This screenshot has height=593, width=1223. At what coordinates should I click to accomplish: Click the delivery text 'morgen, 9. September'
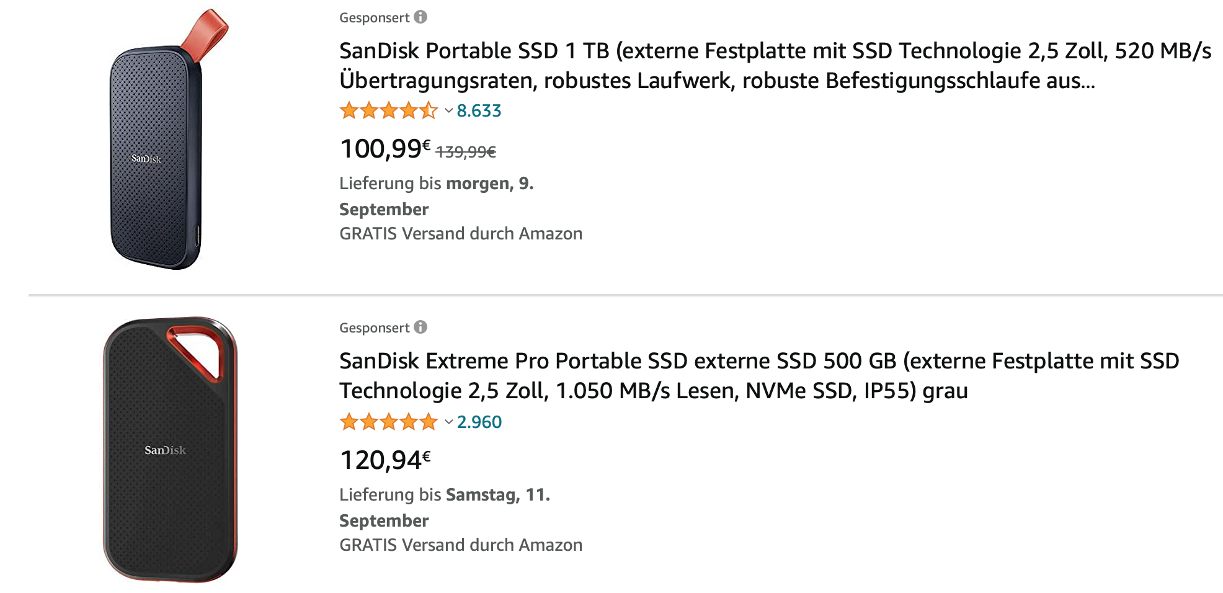[x=489, y=184]
